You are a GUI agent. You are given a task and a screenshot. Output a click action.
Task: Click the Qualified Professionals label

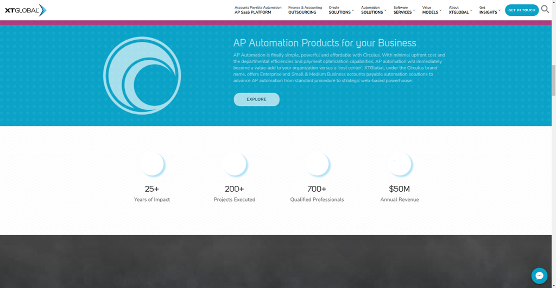click(317, 199)
